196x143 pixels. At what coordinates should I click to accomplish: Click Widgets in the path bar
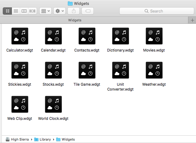[x=66, y=139]
